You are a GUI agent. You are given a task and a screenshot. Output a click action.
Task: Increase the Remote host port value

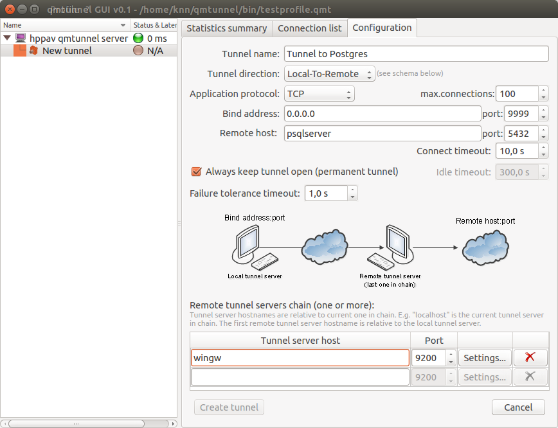(x=543, y=130)
